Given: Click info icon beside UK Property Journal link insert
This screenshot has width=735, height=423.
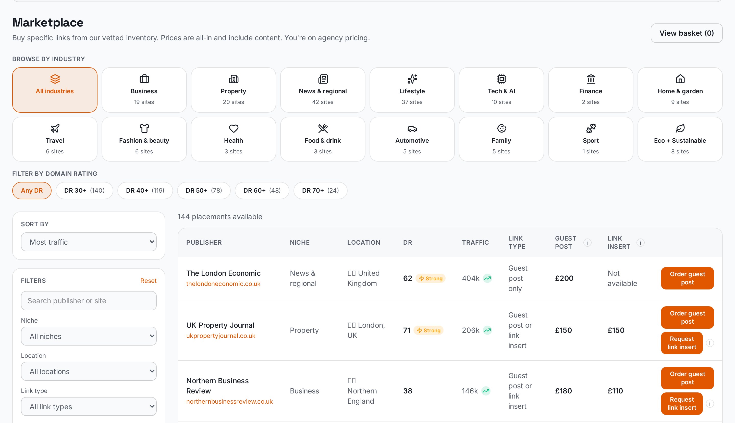Looking at the screenshot, I should (x=710, y=343).
